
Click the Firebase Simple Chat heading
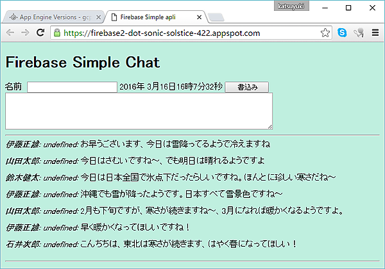point(83,62)
